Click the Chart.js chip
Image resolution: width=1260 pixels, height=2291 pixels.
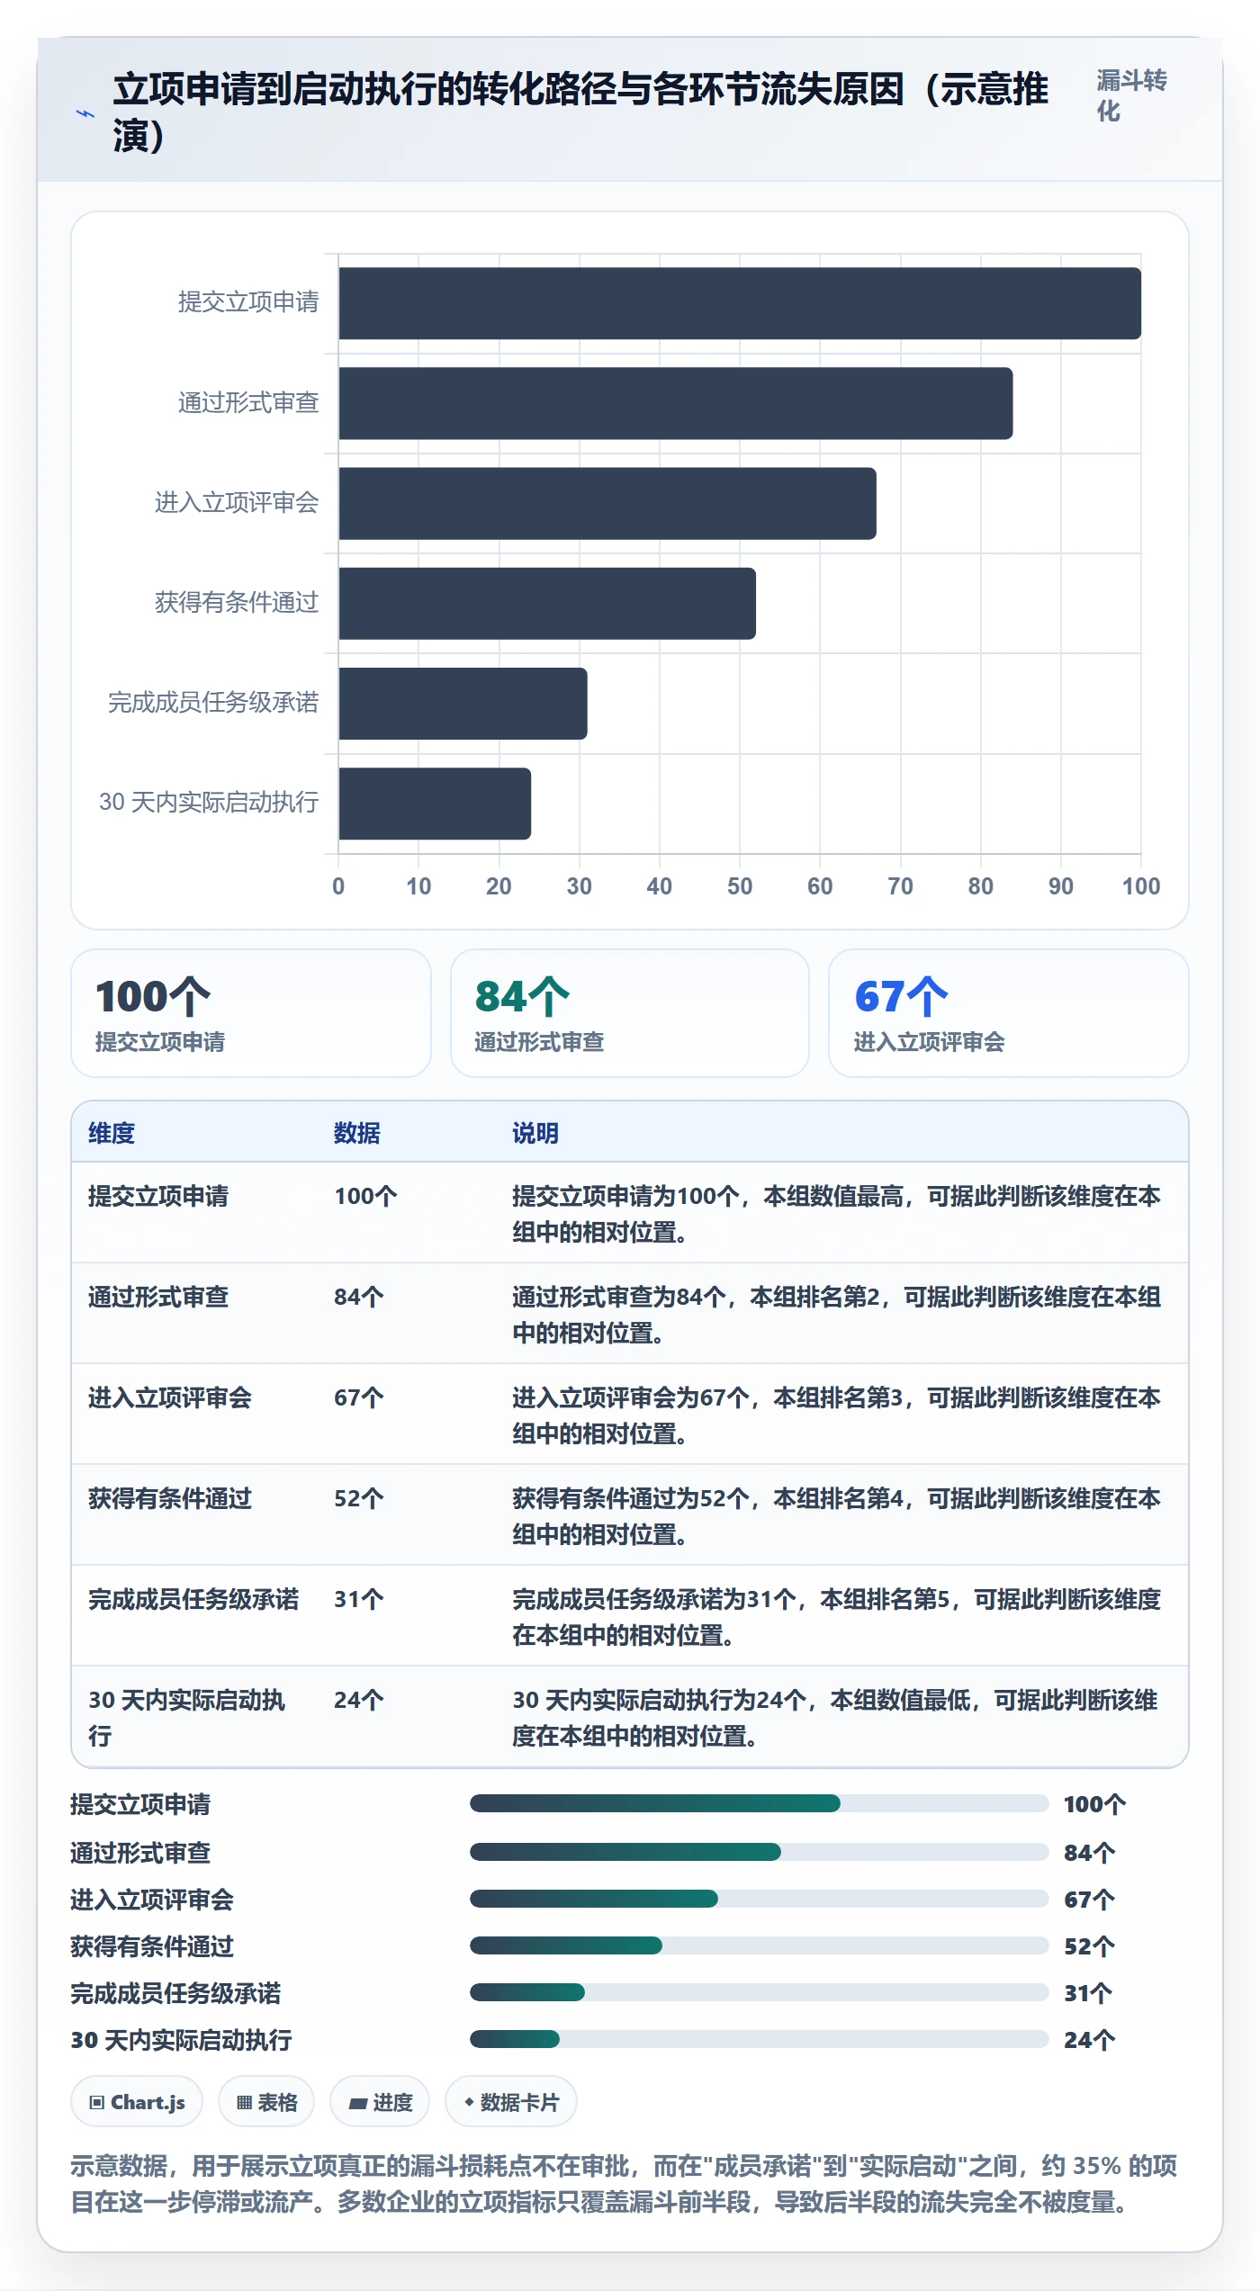click(x=137, y=2102)
